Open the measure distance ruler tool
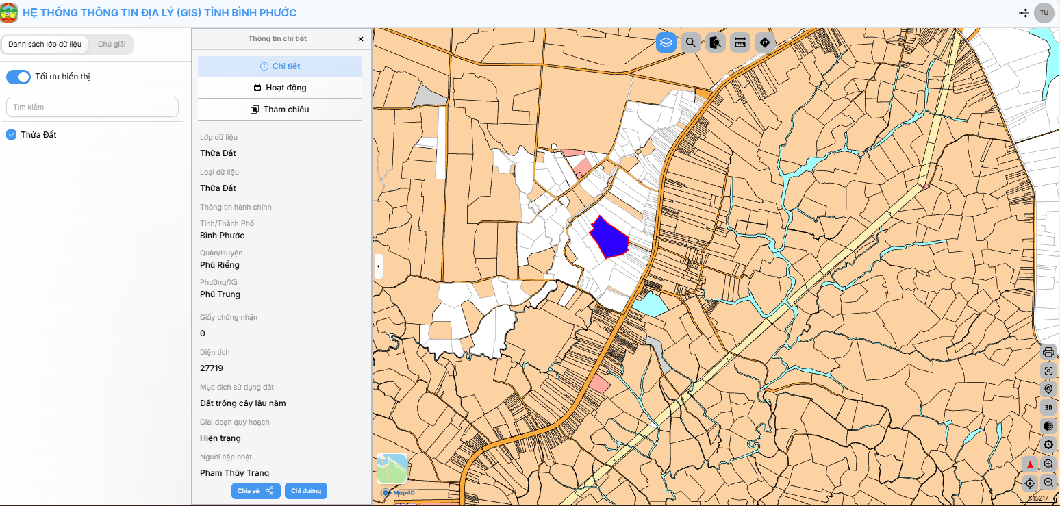 coord(740,42)
